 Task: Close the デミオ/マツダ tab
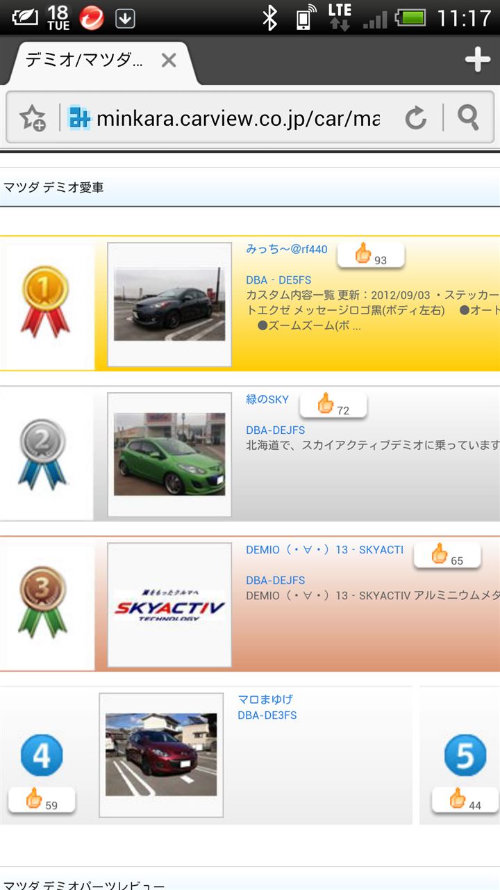coord(169,60)
